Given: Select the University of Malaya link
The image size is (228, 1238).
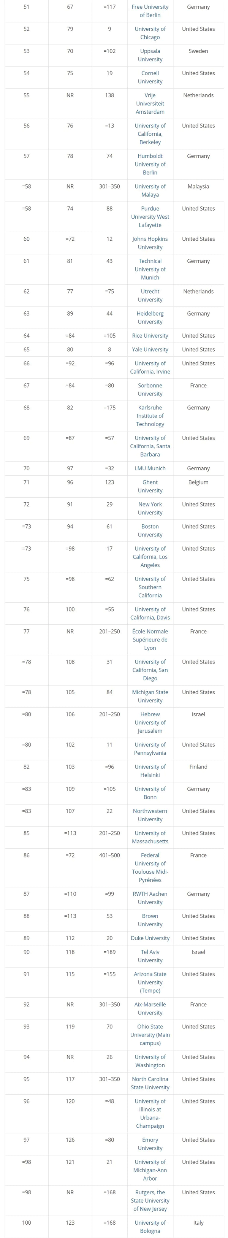Looking at the screenshot, I should 150,190.
